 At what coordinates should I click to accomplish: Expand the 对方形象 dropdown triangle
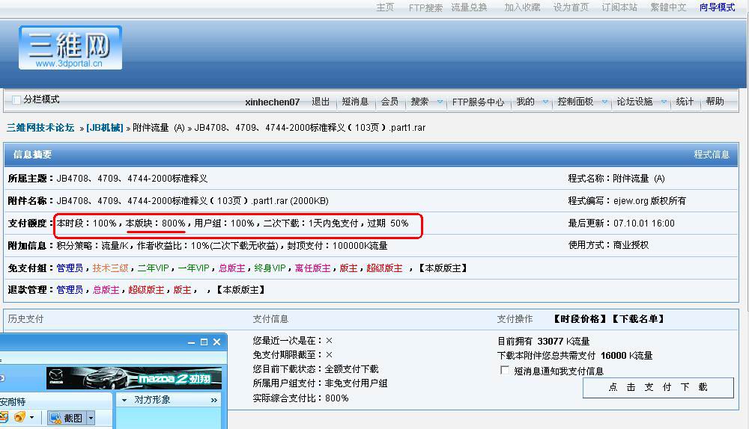coord(124,400)
